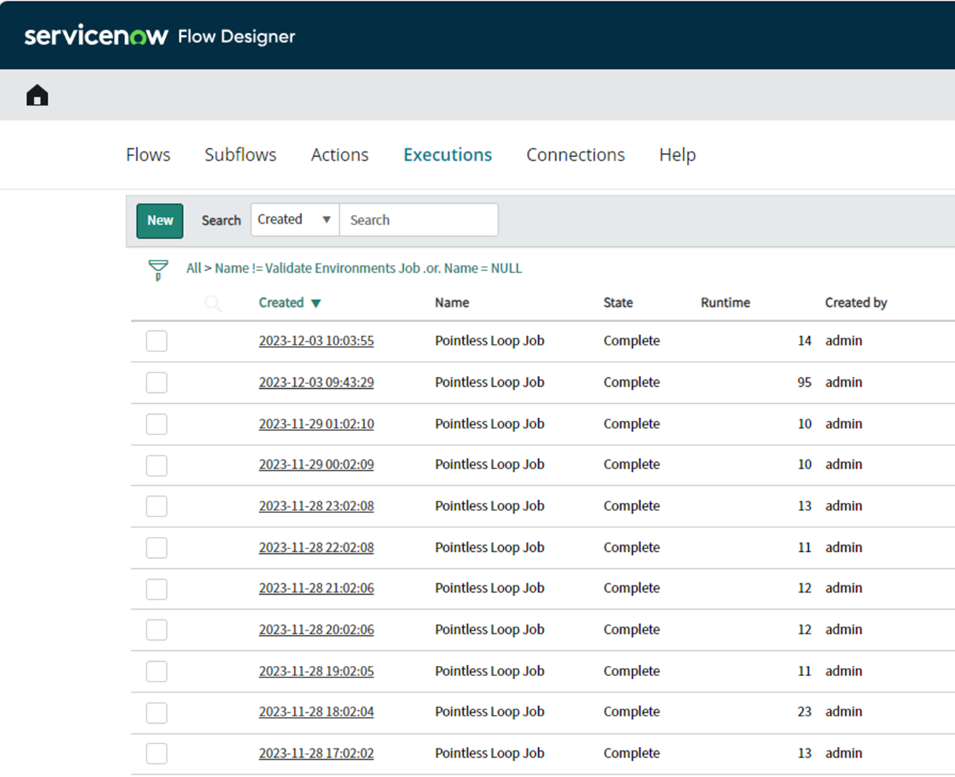
Task: Check the 2023-12-03 10:03:55 row checkbox
Action: [x=156, y=340]
